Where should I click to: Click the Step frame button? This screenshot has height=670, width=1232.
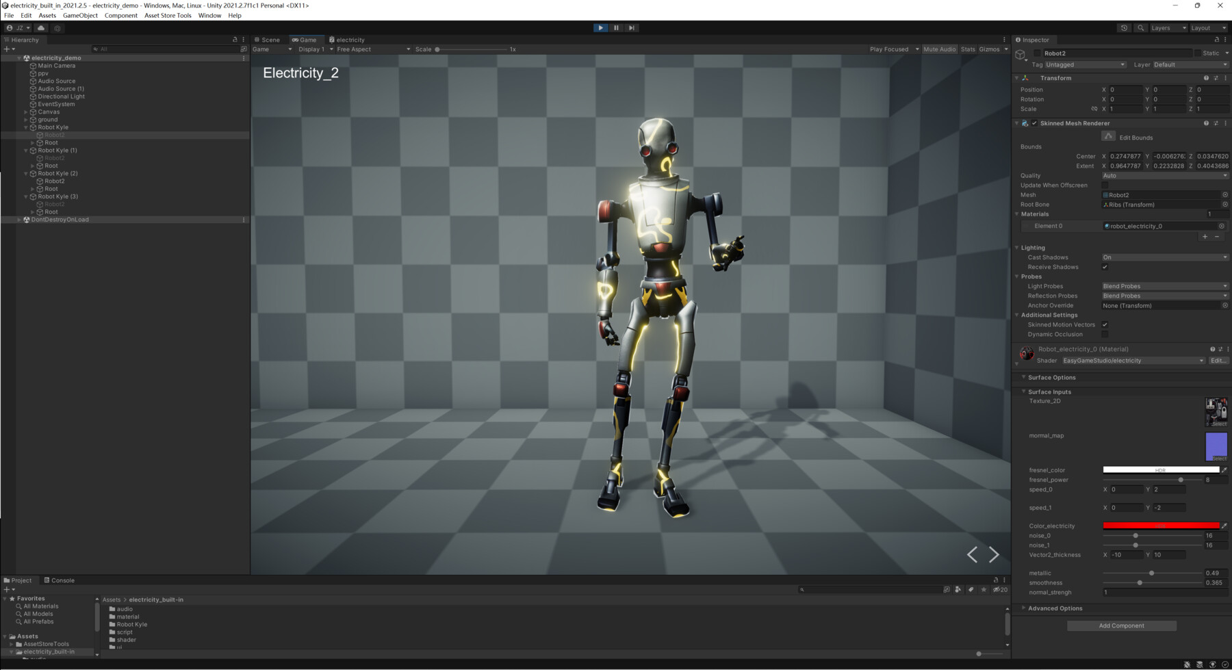(632, 28)
